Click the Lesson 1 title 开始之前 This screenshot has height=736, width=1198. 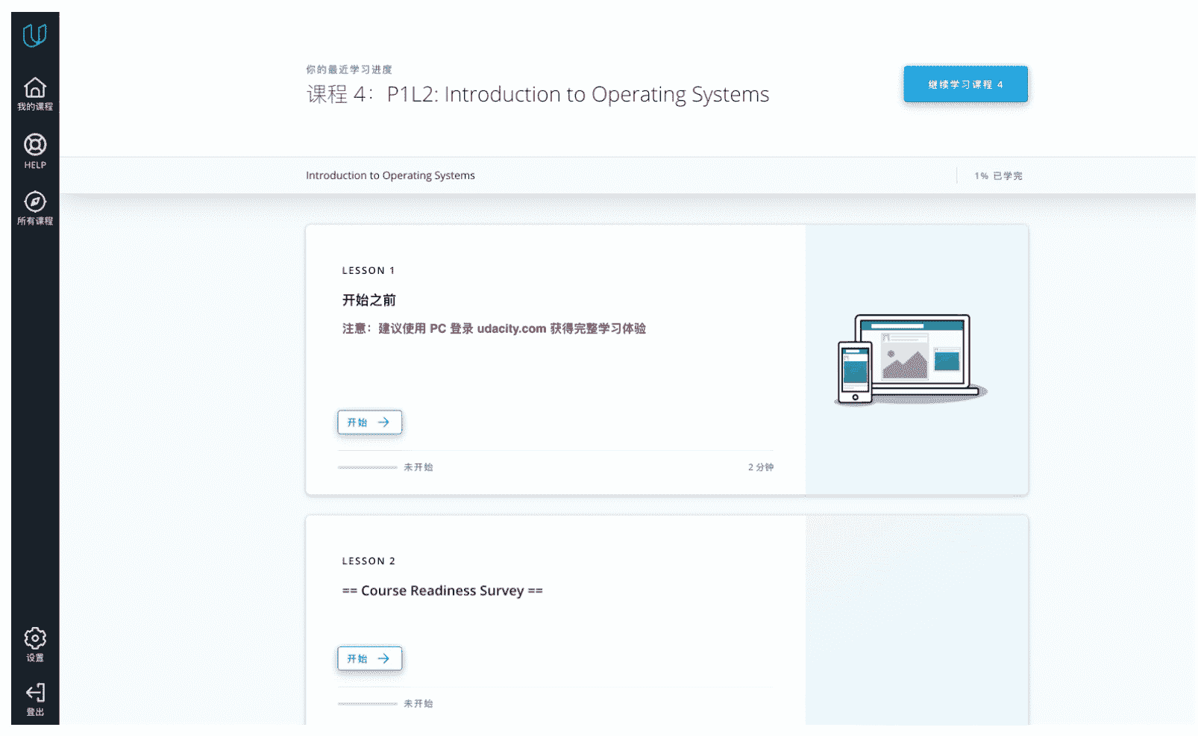(369, 300)
